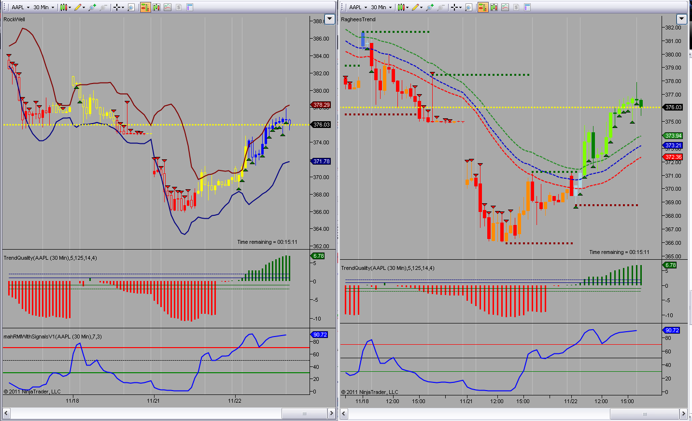Click zoom out icon in RockWell chart toolbar
Image resolution: width=692 pixels, height=421 pixels.
pyautogui.click(x=103, y=7)
